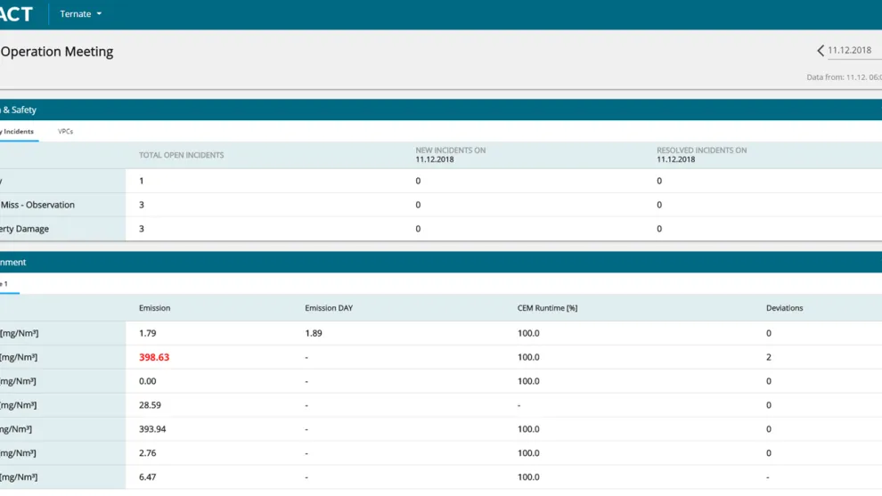Viewport: 882px width, 496px height.
Task: Click the Operation Meeting page title
Action: tap(57, 52)
